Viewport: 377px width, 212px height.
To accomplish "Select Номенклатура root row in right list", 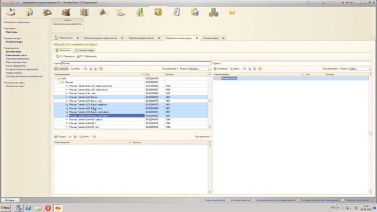I will pos(291,78).
